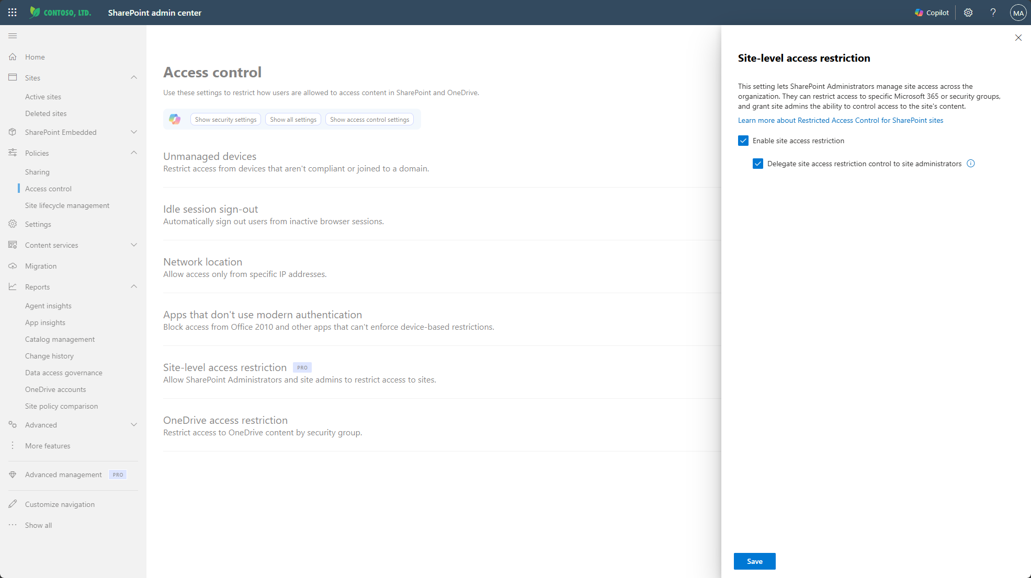The image size is (1031, 578).
Task: Click the Sites icon in sidebar
Action: [13, 77]
